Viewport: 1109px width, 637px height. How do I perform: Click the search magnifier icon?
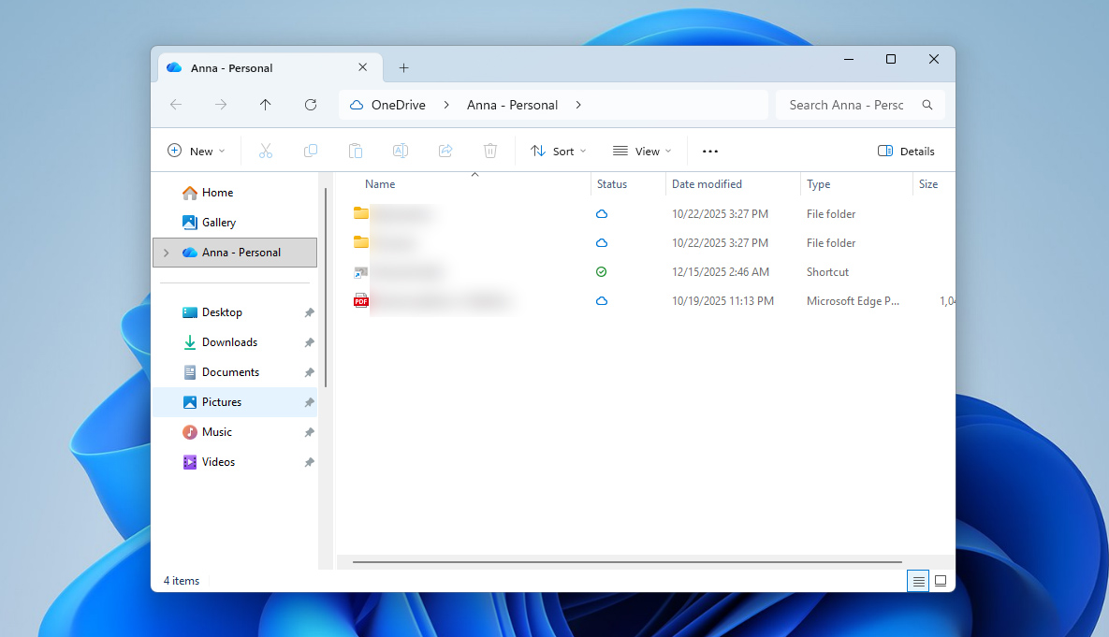coord(927,105)
